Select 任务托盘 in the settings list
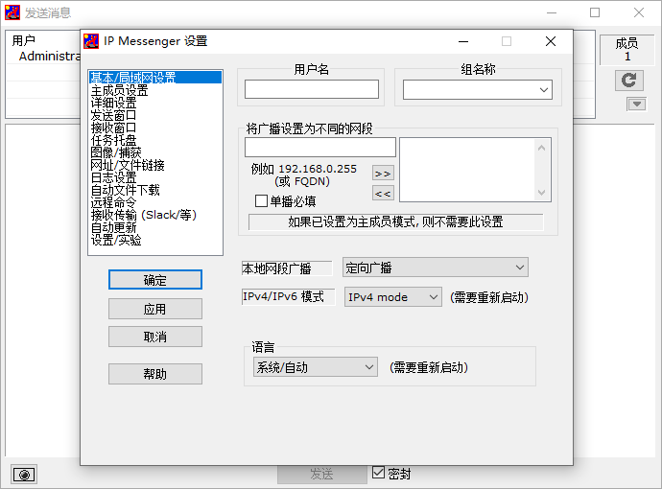Screen dimensions: 662x489 154,140
